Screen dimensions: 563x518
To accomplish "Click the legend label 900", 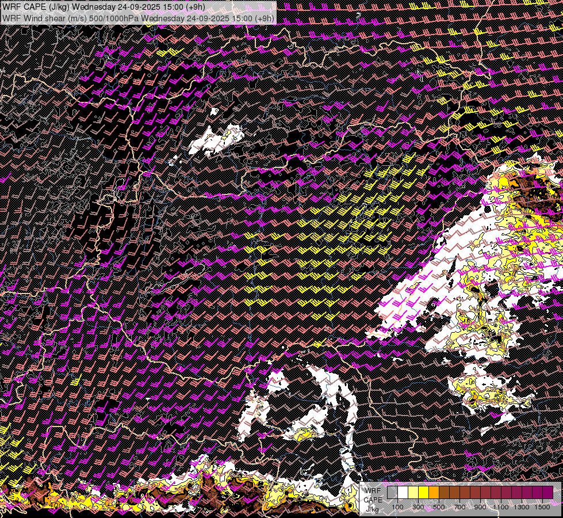I will [480, 507].
